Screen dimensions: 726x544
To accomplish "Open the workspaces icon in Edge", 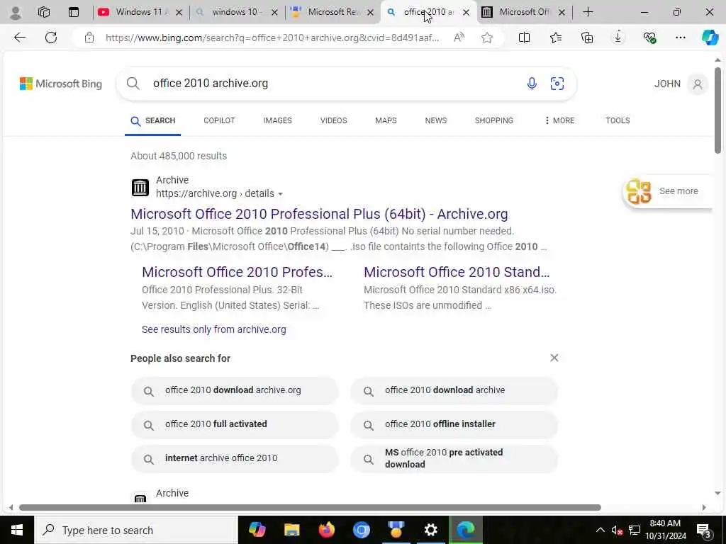I will pos(44,12).
